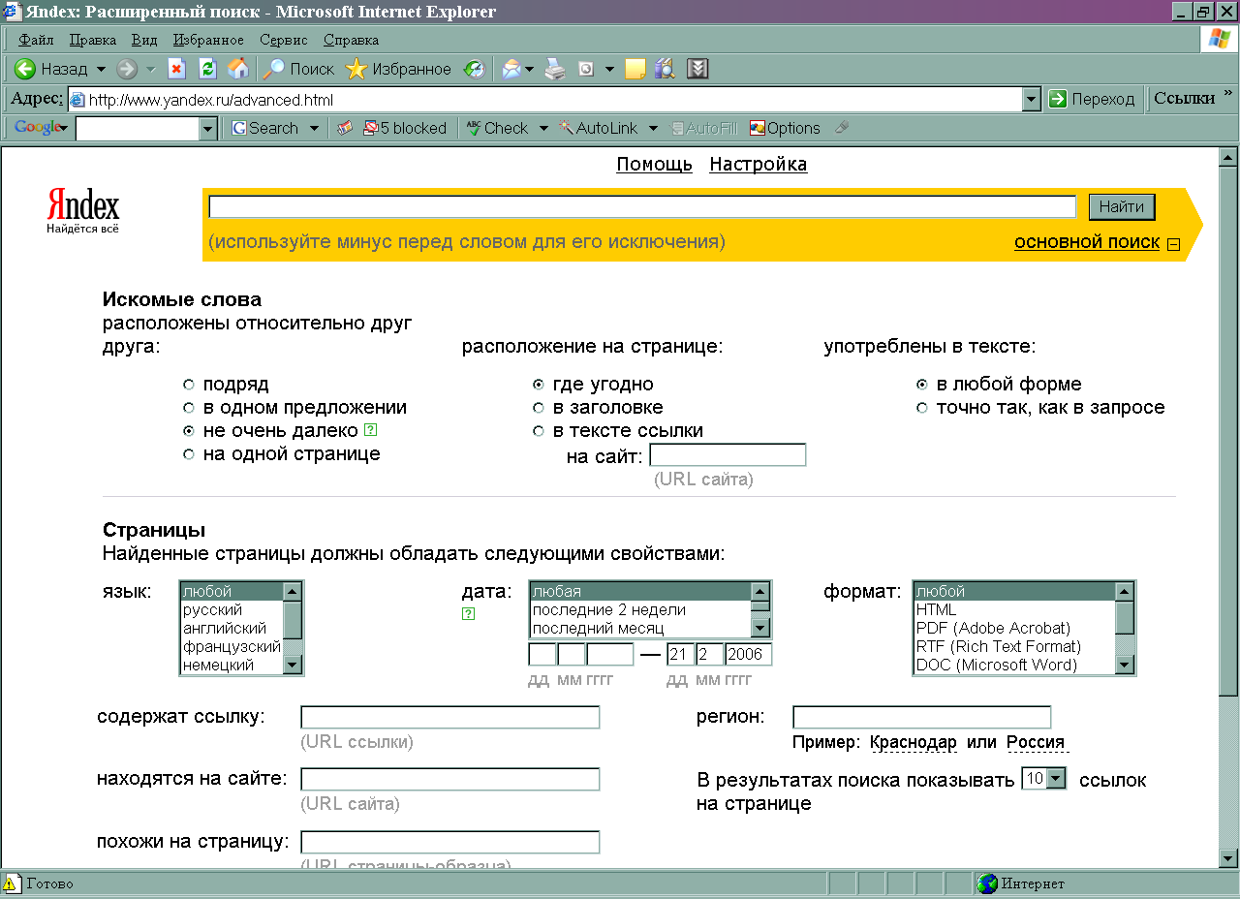Select где угодно radio option
1240x899 pixels.
(x=539, y=385)
